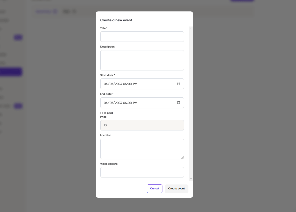This screenshot has width=296, height=212.
Task: Open the Start date calendar picker icon
Action: pos(178,84)
